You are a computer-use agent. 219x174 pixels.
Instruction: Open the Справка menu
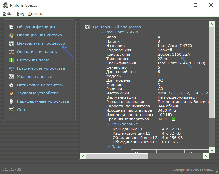click(36, 14)
